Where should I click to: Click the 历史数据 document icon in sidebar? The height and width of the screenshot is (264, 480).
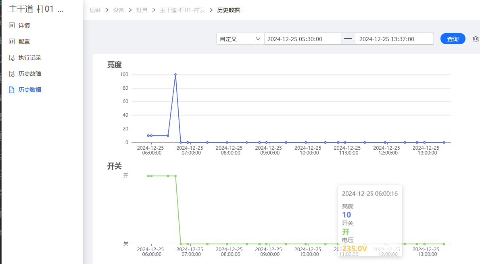click(x=12, y=90)
